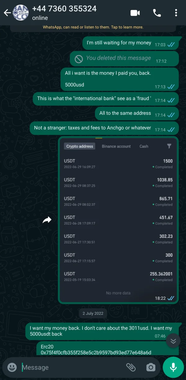Open the camera from message bar
The height and width of the screenshot is (380, 186).
151,368
